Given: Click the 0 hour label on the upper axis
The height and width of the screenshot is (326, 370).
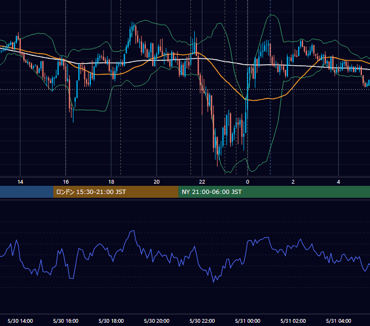Looking at the screenshot, I should click(248, 182).
